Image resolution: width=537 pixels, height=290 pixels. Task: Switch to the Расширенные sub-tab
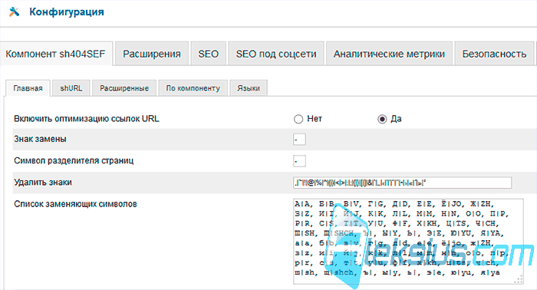[x=124, y=88]
